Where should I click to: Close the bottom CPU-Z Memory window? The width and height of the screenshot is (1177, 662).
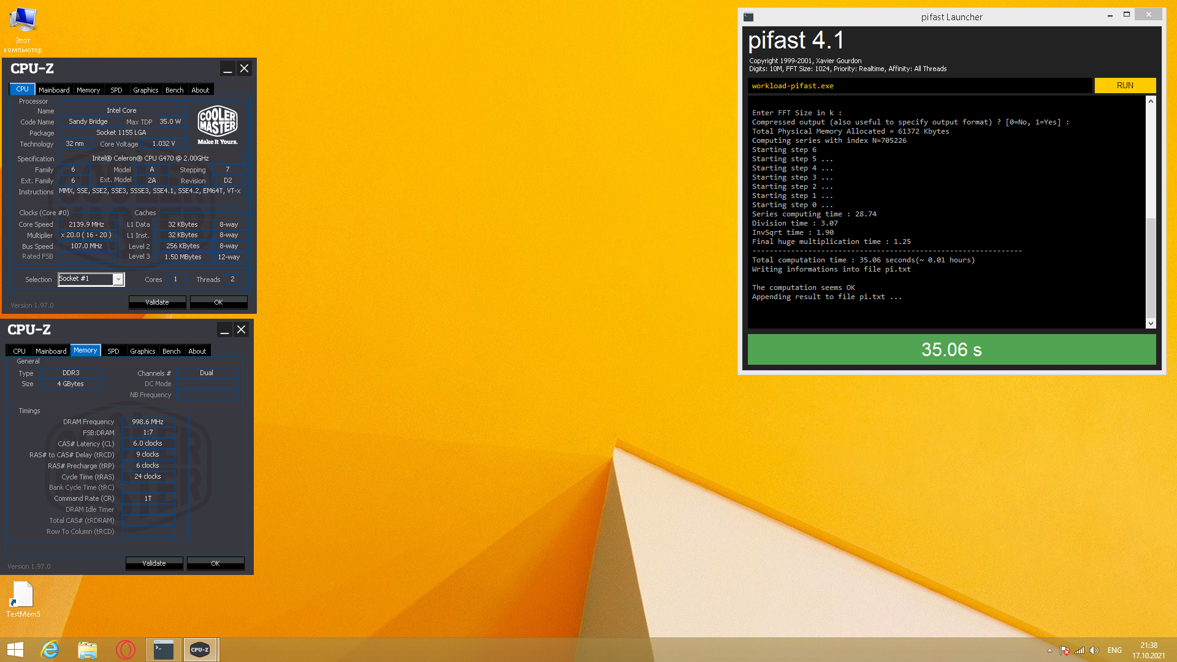coord(241,330)
